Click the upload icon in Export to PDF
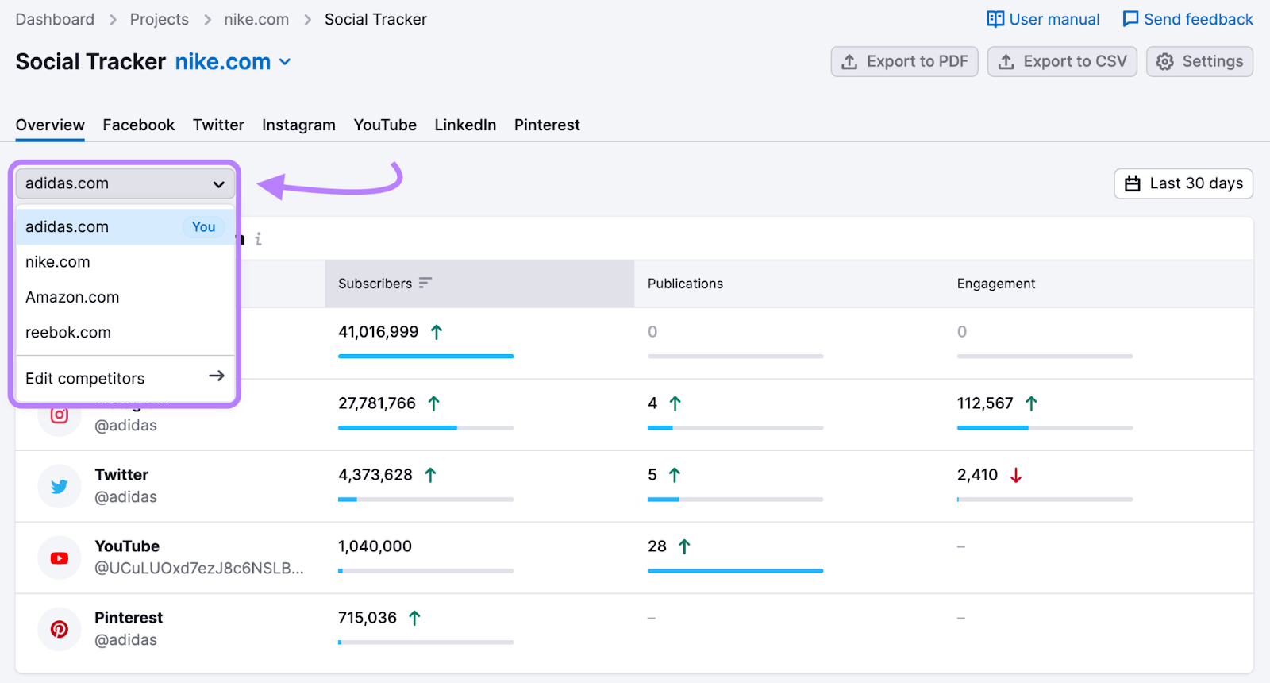 tap(849, 62)
